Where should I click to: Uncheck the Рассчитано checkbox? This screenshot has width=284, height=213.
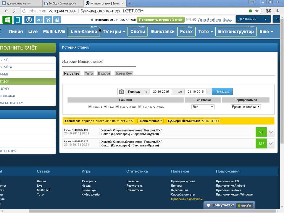click(x=117, y=107)
